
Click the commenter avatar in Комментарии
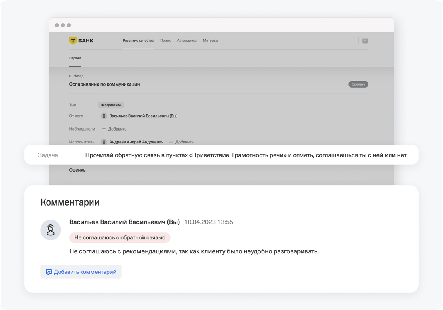tap(51, 230)
